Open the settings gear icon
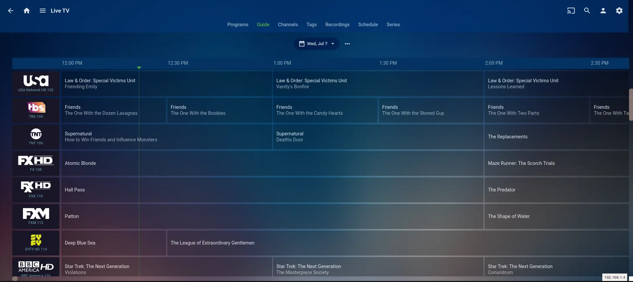The height and width of the screenshot is (282, 633). coord(619,11)
